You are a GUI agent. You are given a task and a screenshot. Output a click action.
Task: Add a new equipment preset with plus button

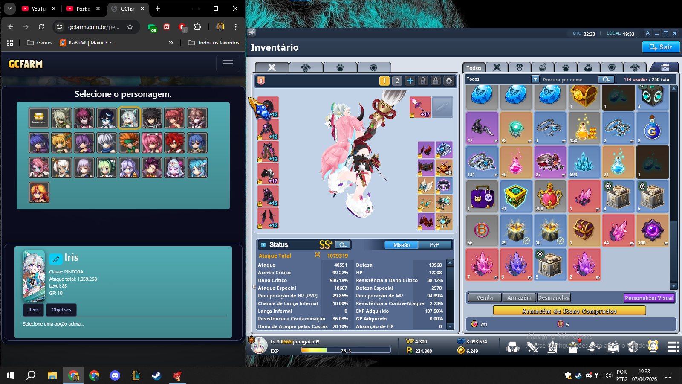(x=410, y=81)
